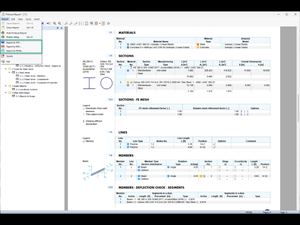The width and height of the screenshot is (300, 225).
Task: Select Export to PDF... menu entry
Action: tap(21, 47)
